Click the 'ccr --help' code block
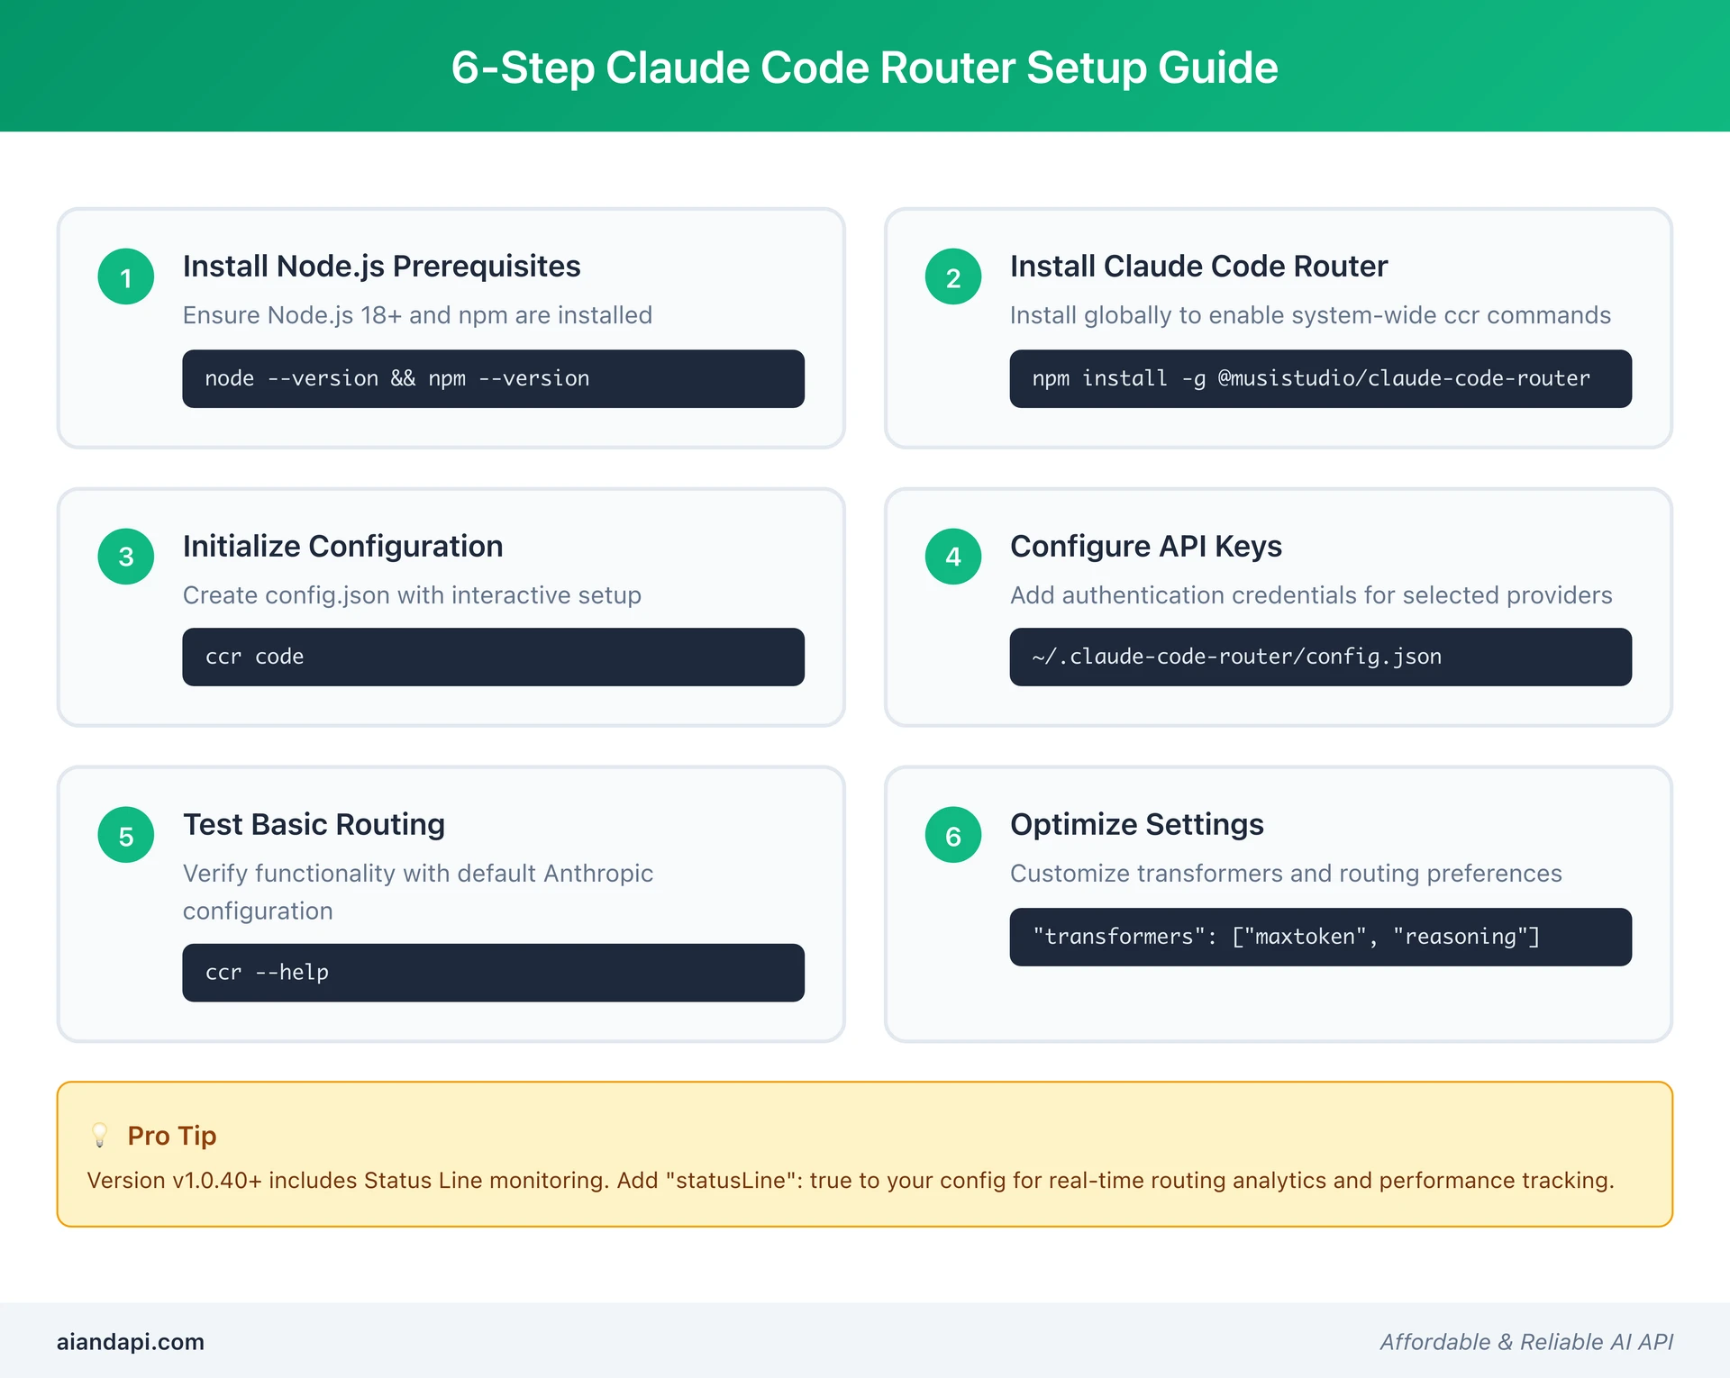Screen dimensions: 1730x1378 click(x=493, y=973)
